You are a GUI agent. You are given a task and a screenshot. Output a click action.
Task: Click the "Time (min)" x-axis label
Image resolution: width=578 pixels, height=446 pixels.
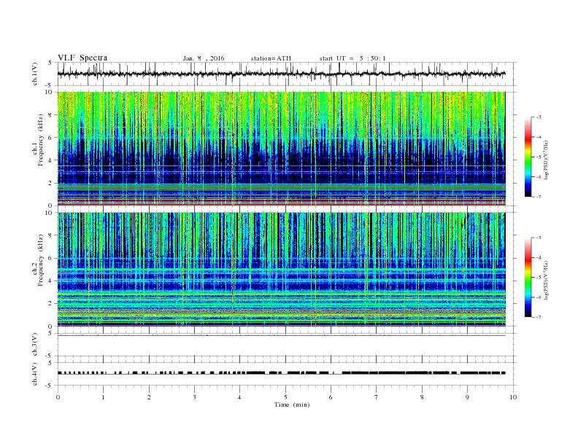point(292,404)
